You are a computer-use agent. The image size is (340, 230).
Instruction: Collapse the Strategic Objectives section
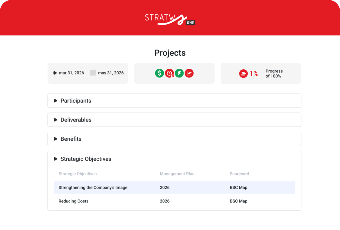(x=86, y=159)
